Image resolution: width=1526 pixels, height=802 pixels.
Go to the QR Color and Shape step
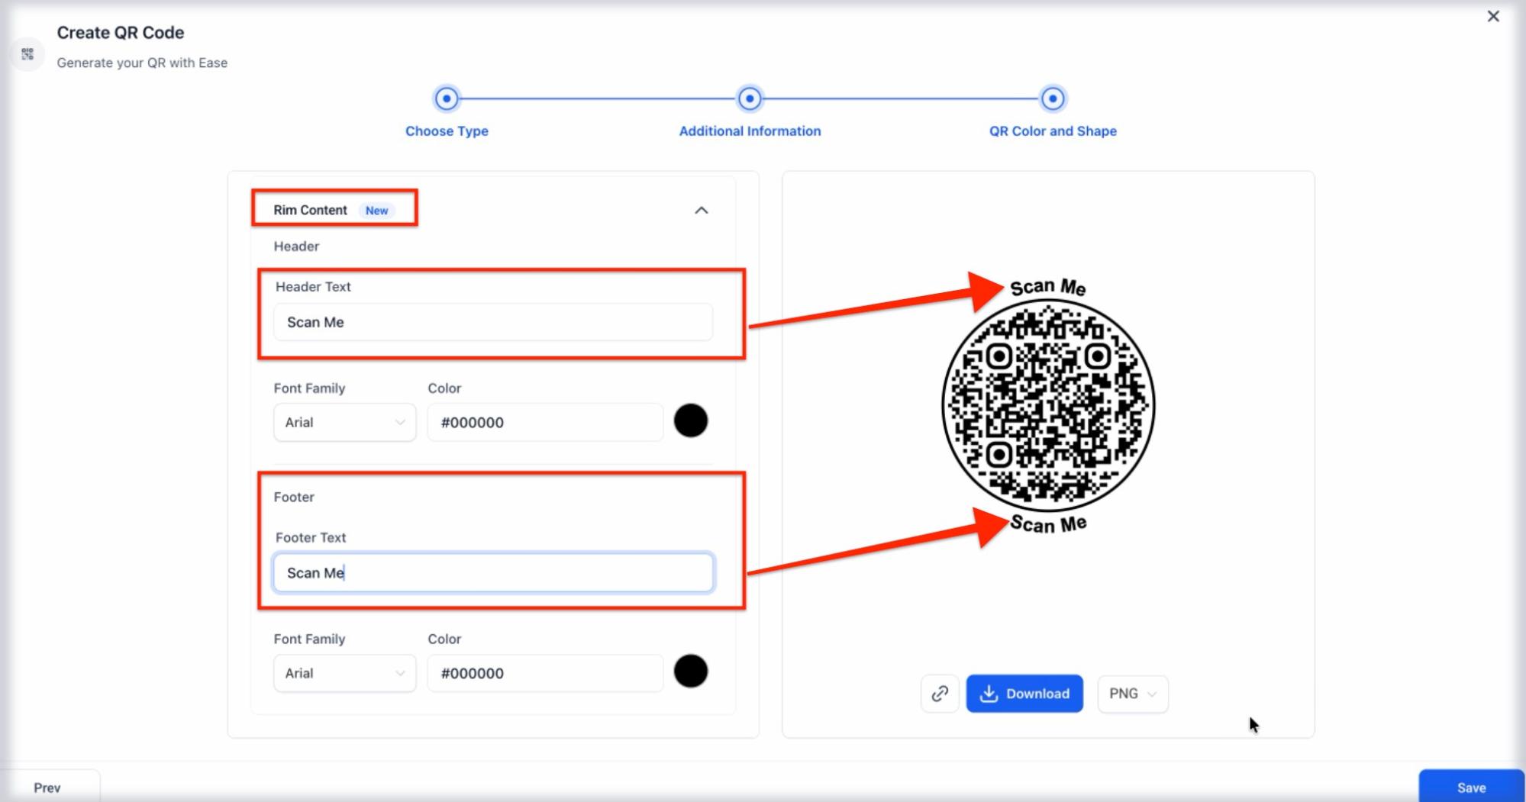(1053, 98)
